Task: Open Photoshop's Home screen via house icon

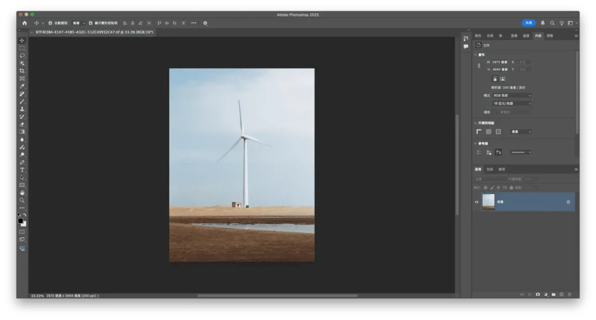Action: 24,23
